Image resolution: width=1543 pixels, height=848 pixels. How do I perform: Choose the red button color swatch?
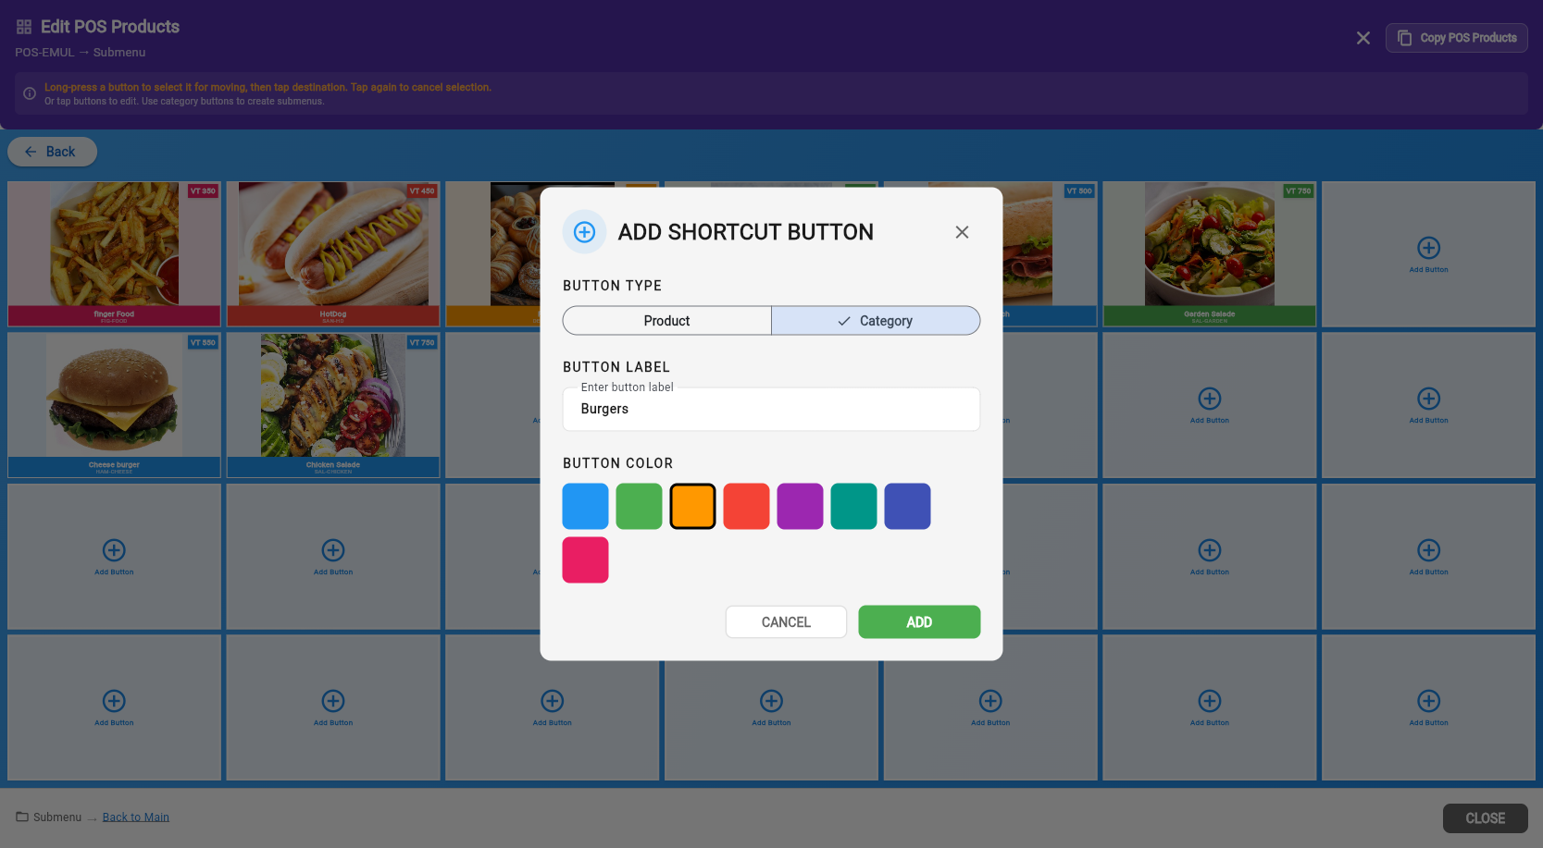coord(746,506)
